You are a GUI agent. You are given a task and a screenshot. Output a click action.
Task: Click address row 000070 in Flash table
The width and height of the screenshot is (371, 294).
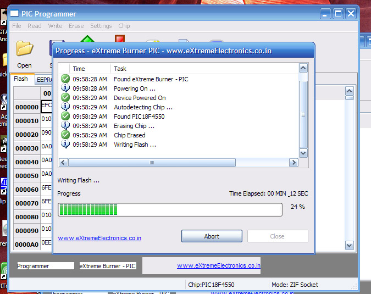click(x=27, y=203)
